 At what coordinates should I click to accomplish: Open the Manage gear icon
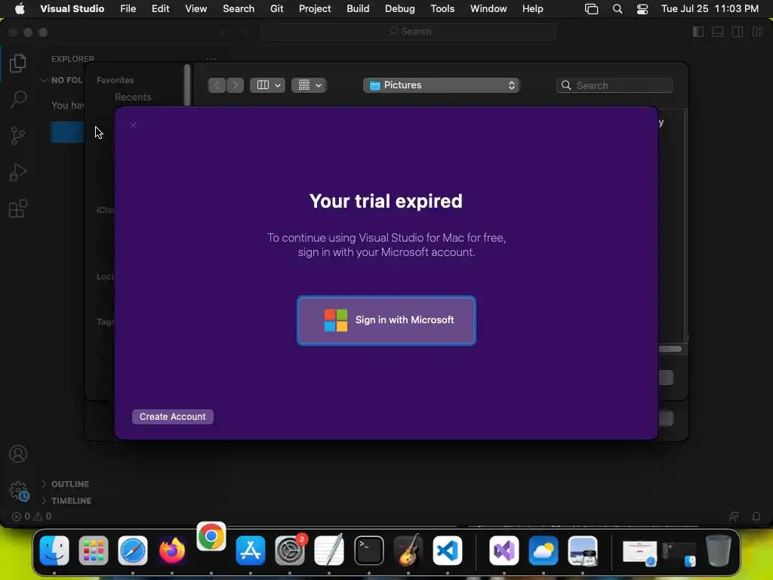[x=19, y=491]
